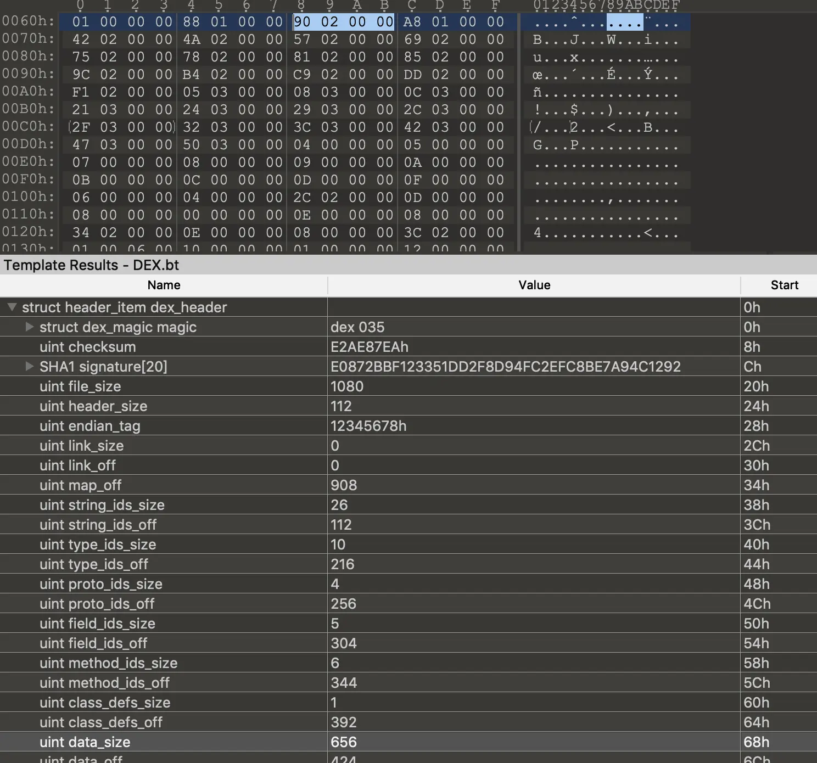Viewport: 817px width, 763px height.
Task: Select the uint class_defs_off row
Action: coord(408,722)
